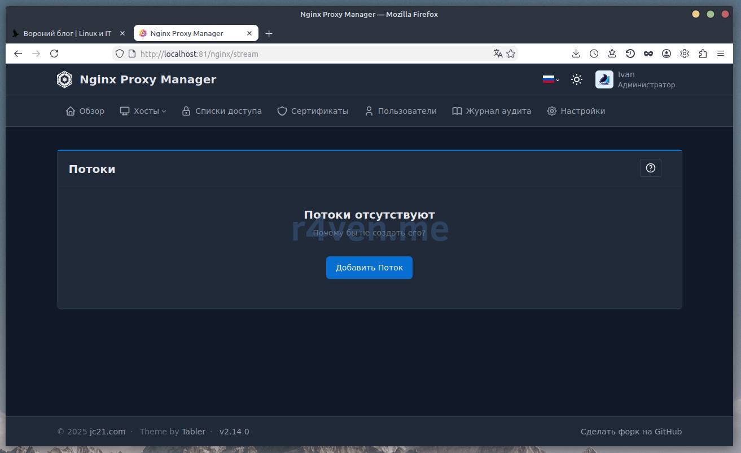
Task: Click the Firefox page reload icon
Action: (x=54, y=54)
